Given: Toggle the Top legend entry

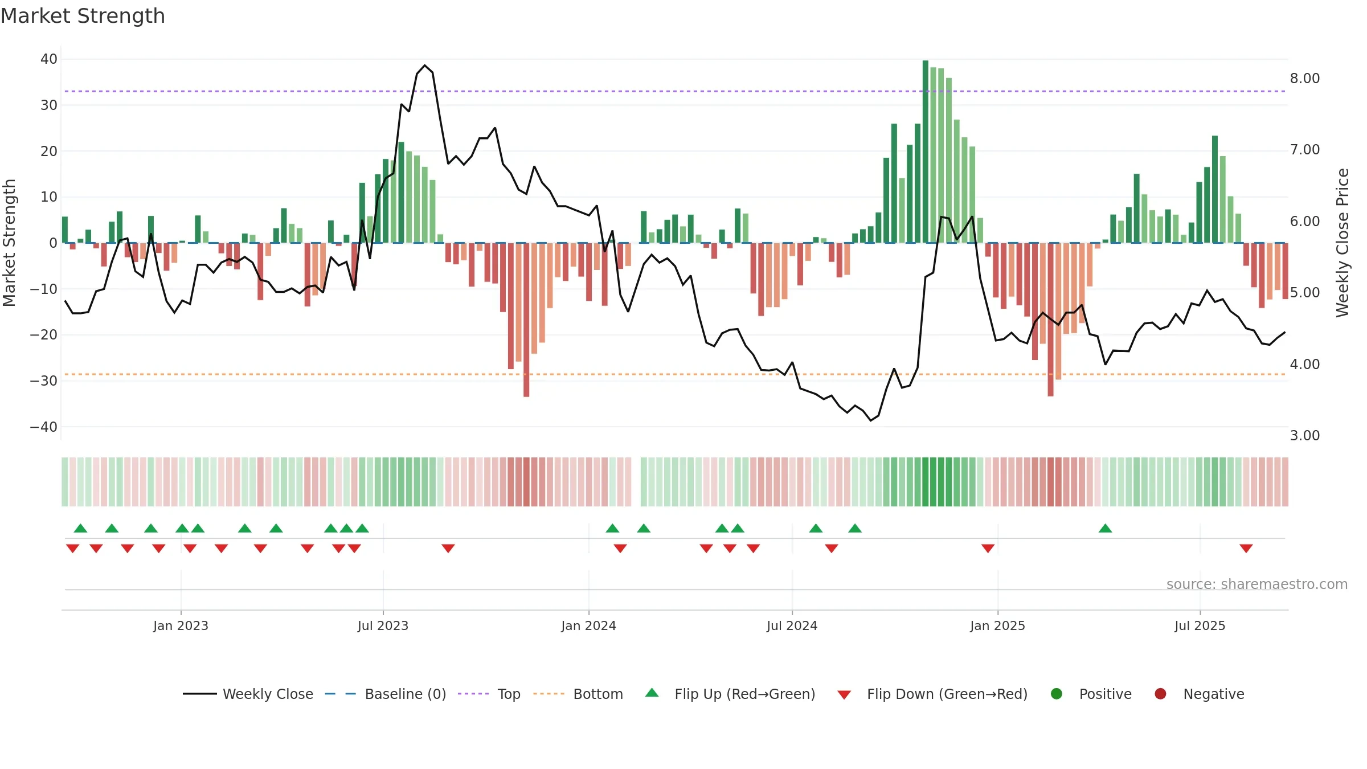Looking at the screenshot, I should 489,694.
